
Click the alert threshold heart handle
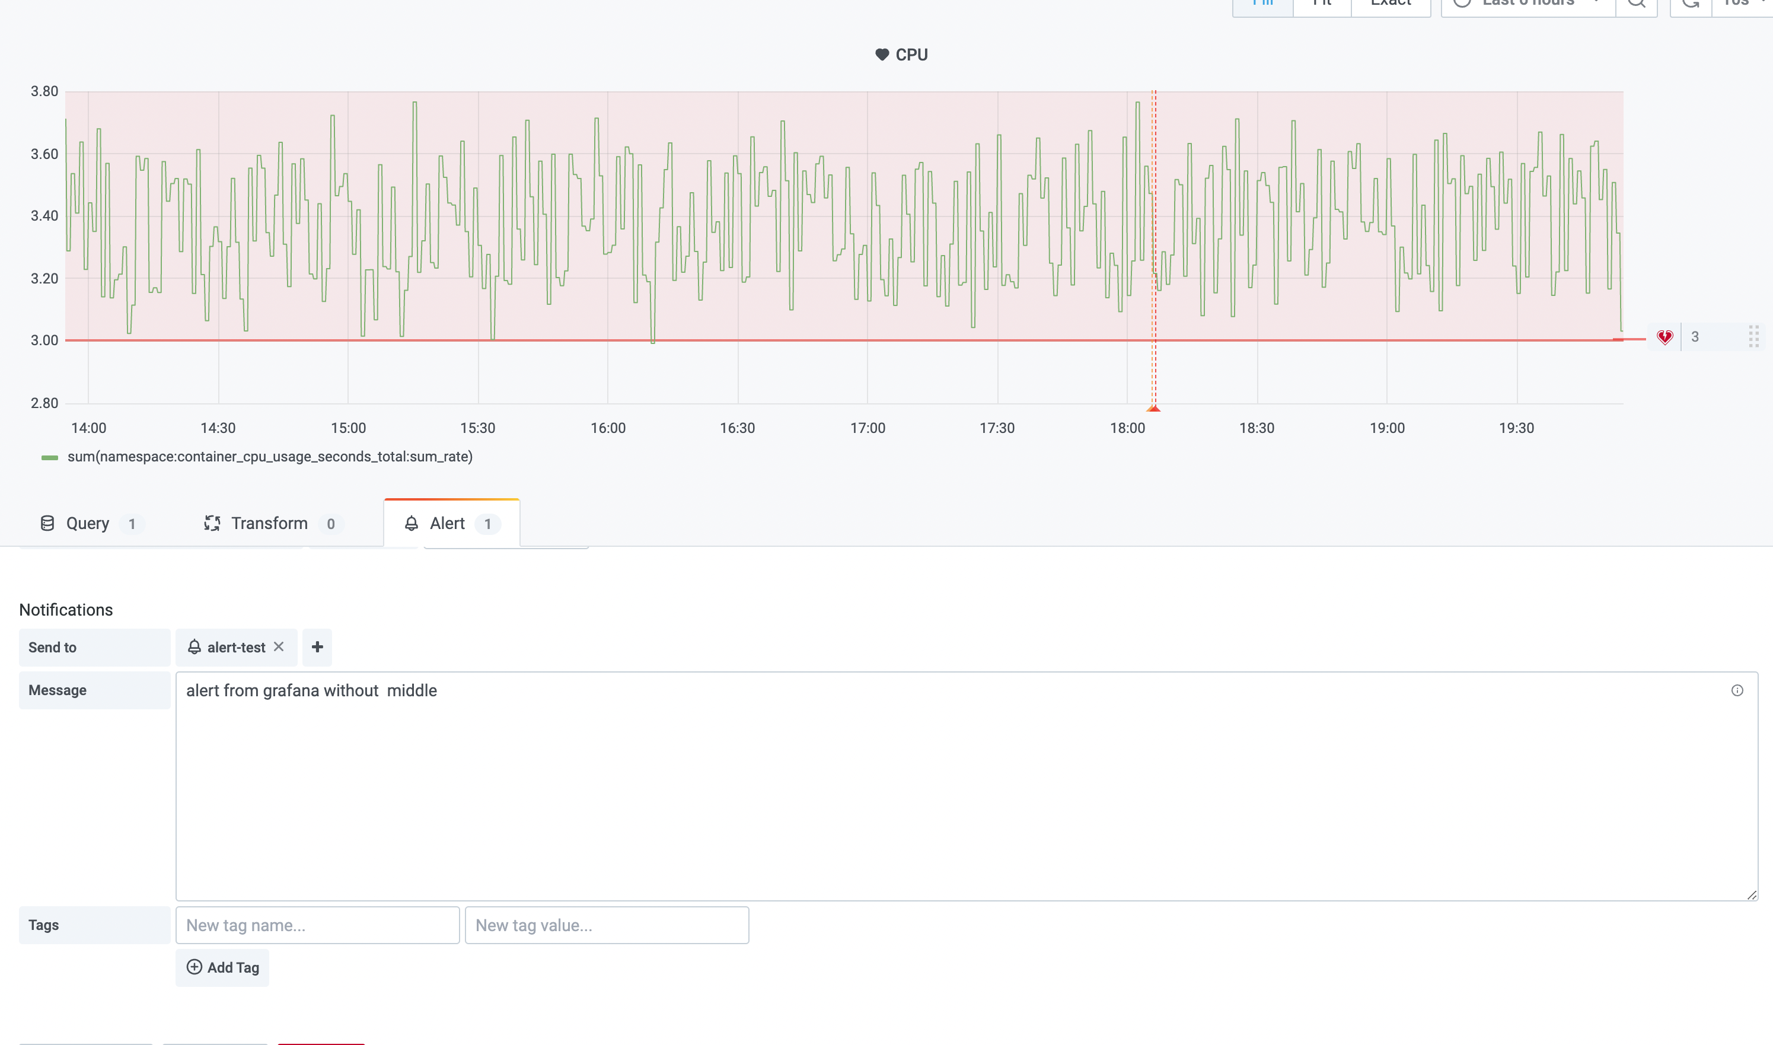(1664, 337)
